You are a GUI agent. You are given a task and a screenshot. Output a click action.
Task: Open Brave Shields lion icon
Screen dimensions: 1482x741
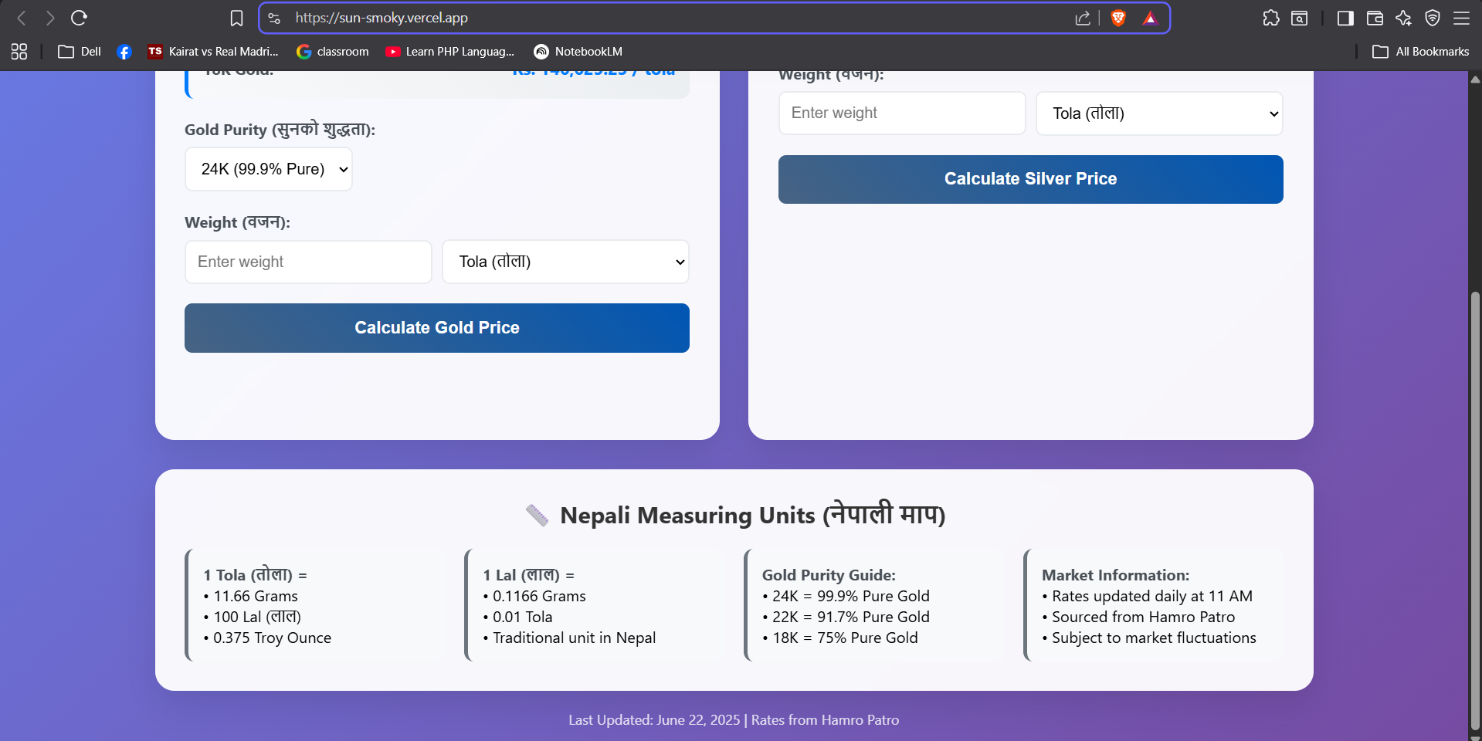[x=1117, y=18]
